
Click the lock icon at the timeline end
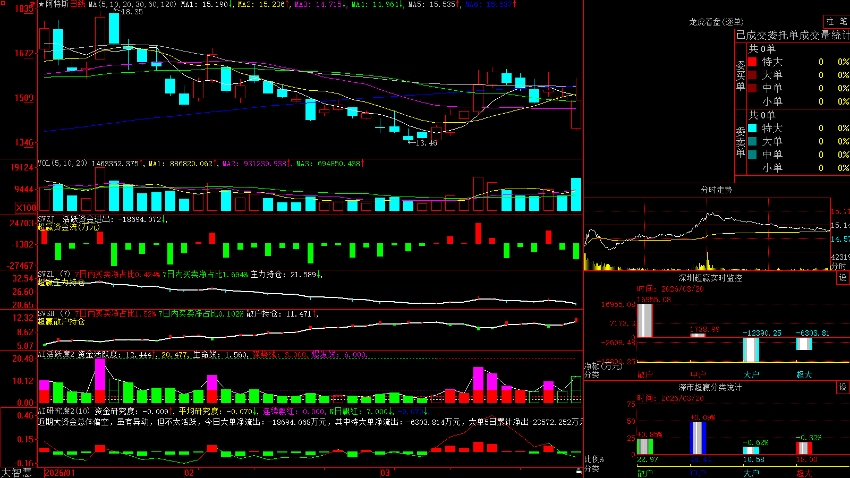point(579,472)
